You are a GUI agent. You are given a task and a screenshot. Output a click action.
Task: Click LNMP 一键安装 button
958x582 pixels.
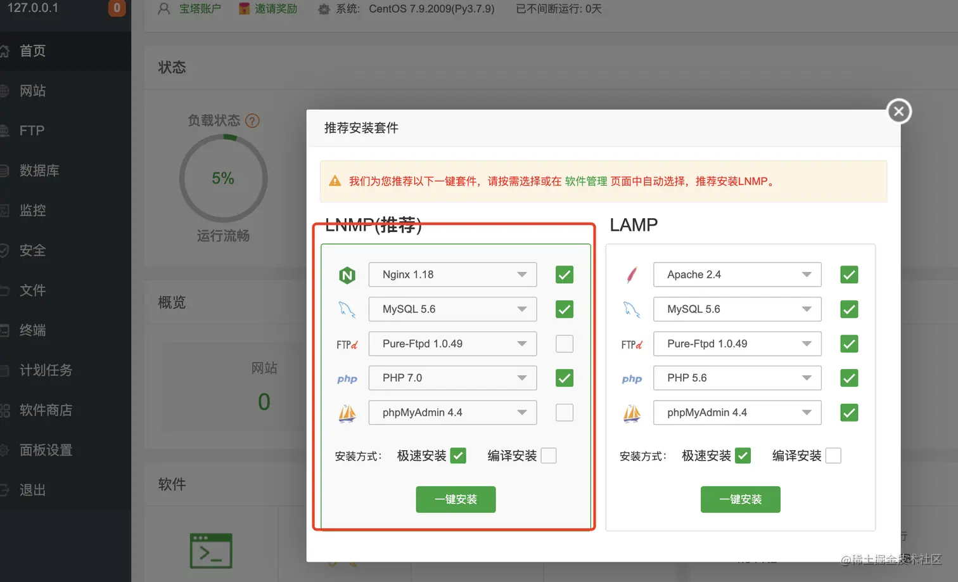tap(456, 500)
